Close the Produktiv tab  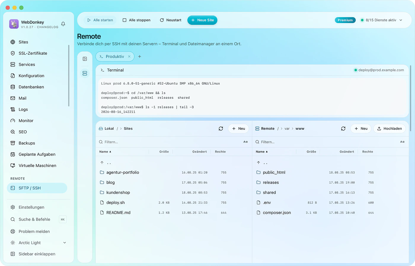(x=129, y=56)
